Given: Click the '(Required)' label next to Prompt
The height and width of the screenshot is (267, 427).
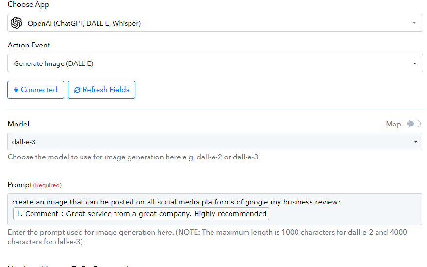Looking at the screenshot, I should [48, 185].
